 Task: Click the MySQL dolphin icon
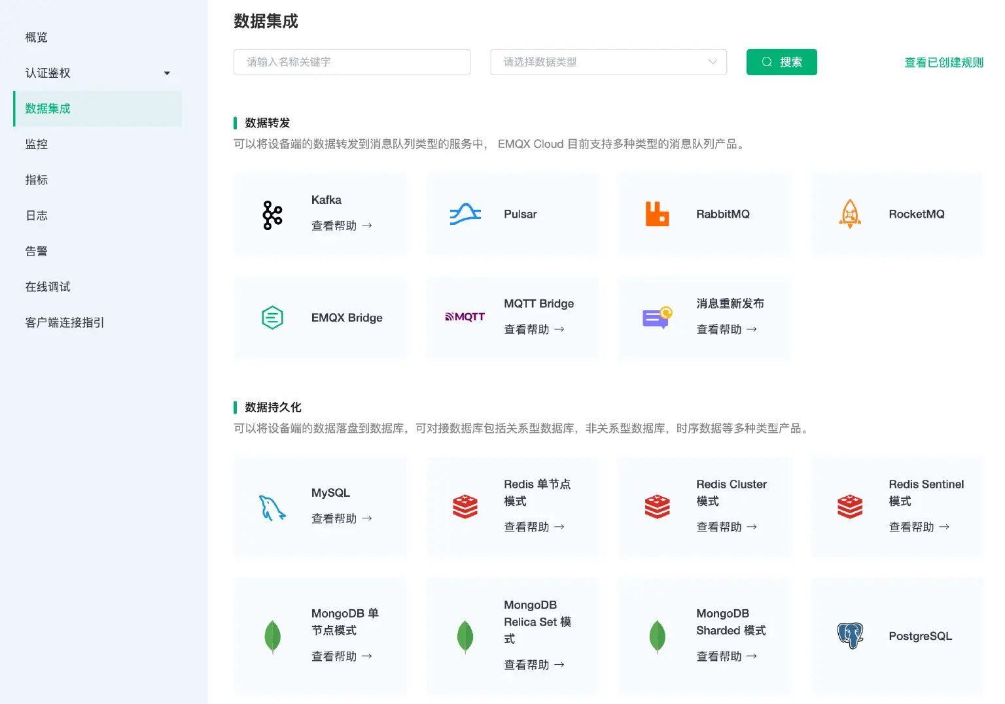pyautogui.click(x=272, y=507)
